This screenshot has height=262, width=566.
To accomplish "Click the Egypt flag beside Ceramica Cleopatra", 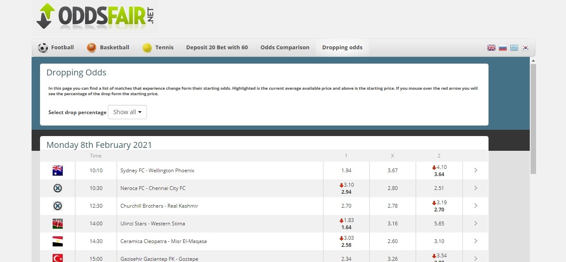I will point(58,241).
